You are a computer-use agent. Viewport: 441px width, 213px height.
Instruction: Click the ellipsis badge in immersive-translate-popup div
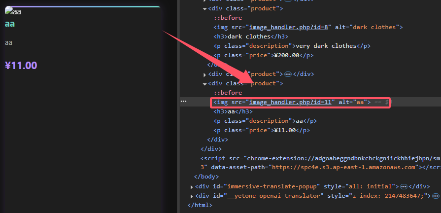pyautogui.click(x=403, y=186)
